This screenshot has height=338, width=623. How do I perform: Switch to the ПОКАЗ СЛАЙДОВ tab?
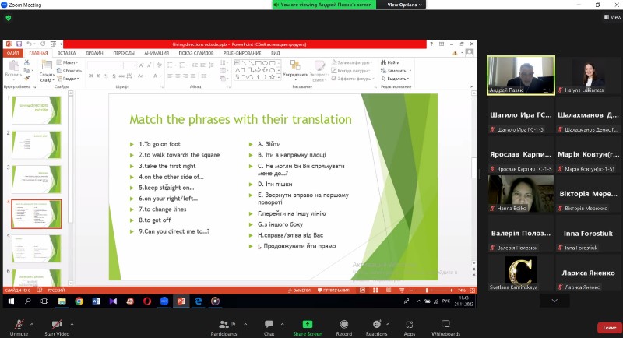pyautogui.click(x=196, y=53)
